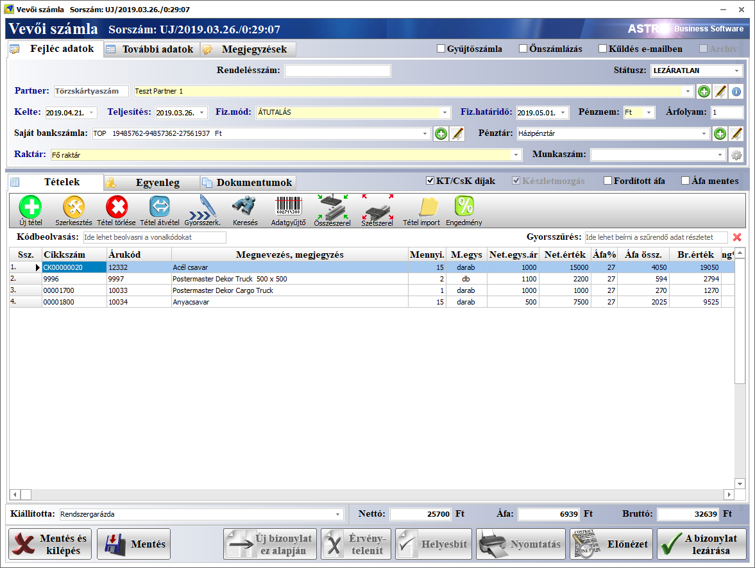Add new bank account green plus
Image resolution: width=755 pixels, height=568 pixels.
point(441,134)
